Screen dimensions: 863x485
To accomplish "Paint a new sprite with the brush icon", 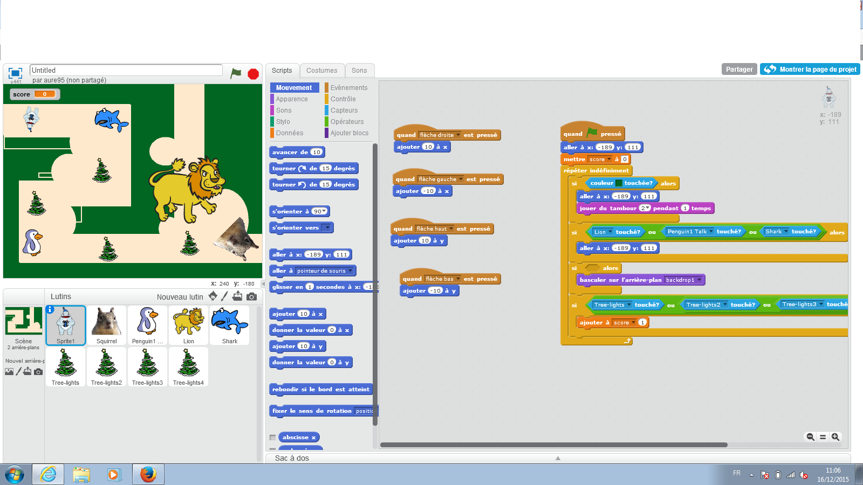I will [224, 296].
